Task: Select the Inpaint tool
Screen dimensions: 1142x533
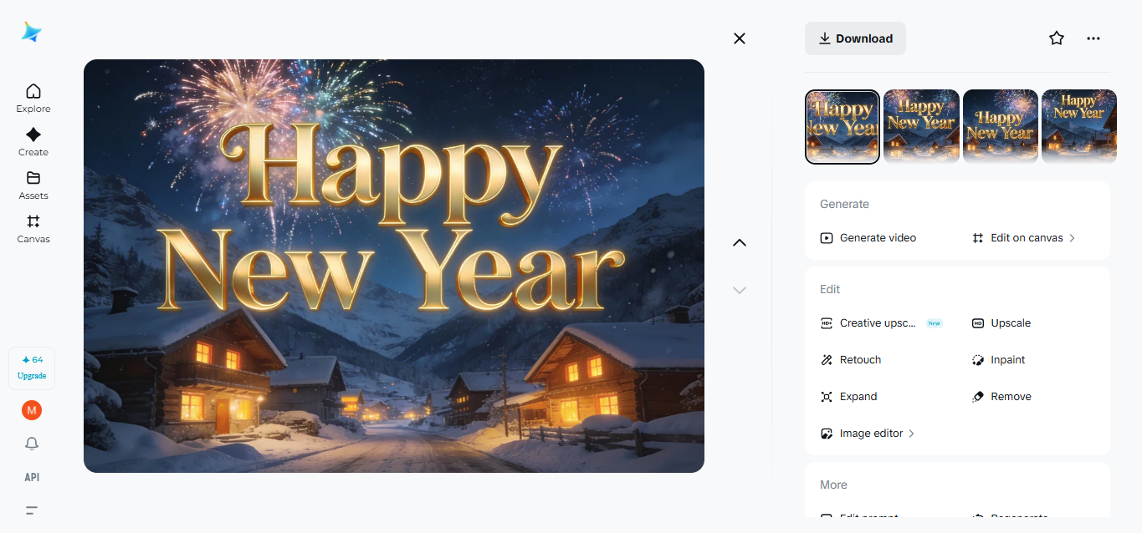Action: point(998,360)
